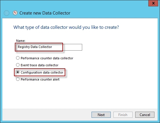Click the 'Performance counter alert' label text
Viewport: 160px width, 123px height.
40,79
